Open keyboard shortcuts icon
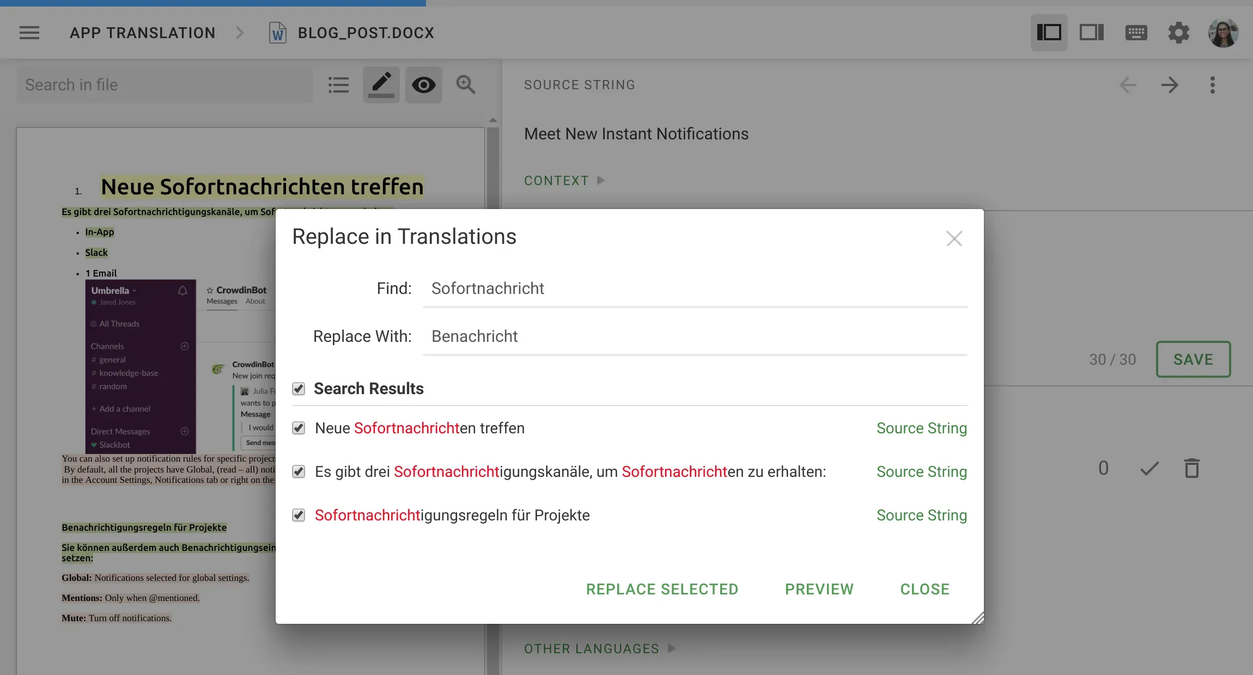 click(x=1136, y=33)
